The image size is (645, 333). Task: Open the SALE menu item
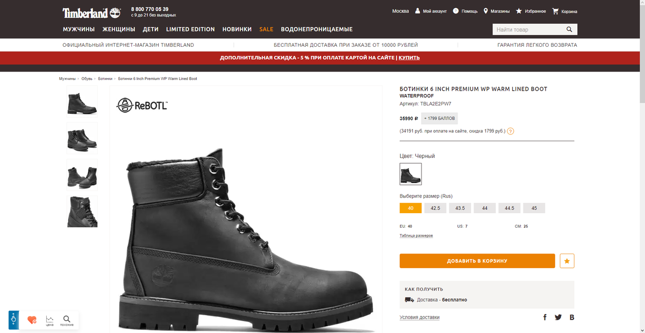point(266,30)
